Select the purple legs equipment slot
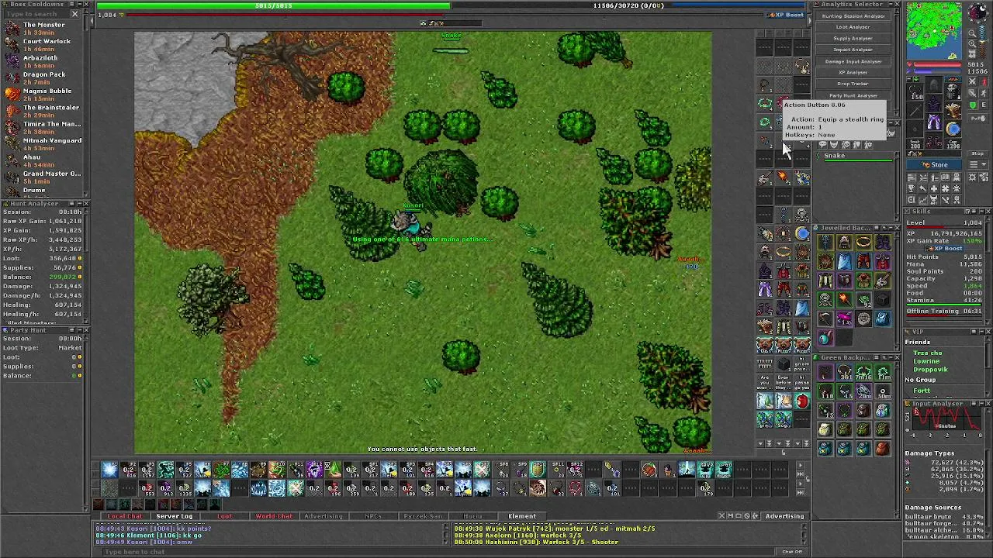 point(933,122)
